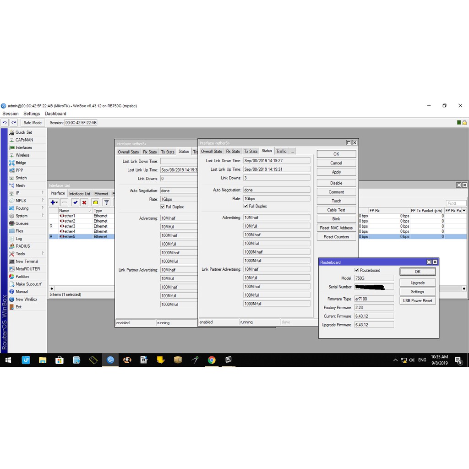The image size is (469, 469).
Task: Click Upgrade in Routerboard window
Action: pyautogui.click(x=418, y=283)
